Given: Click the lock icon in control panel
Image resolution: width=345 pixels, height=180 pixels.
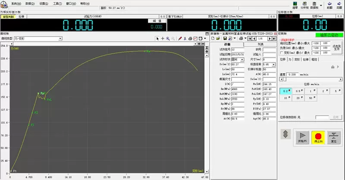Looking at the screenshot, I should tap(332, 67).
